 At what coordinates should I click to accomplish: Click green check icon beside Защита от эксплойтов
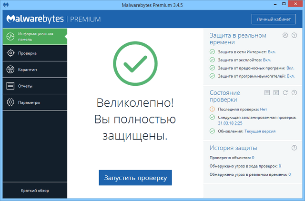212,60
